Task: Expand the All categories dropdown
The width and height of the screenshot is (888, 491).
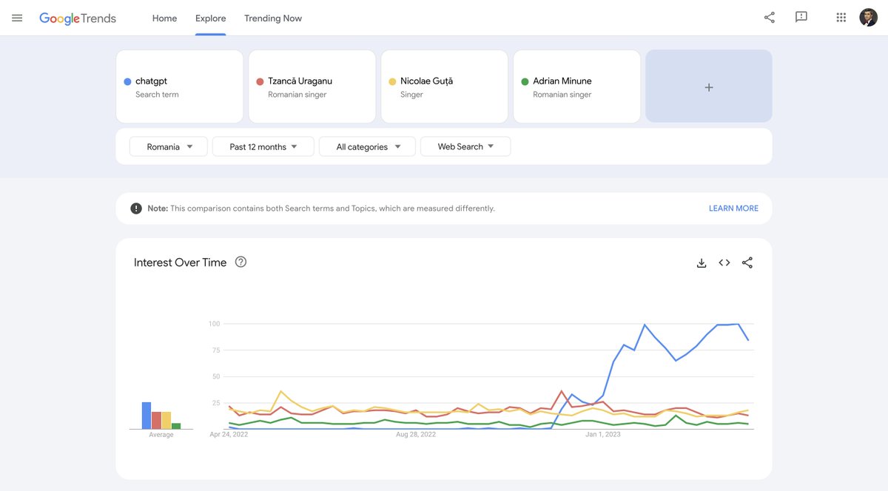Action: point(368,146)
